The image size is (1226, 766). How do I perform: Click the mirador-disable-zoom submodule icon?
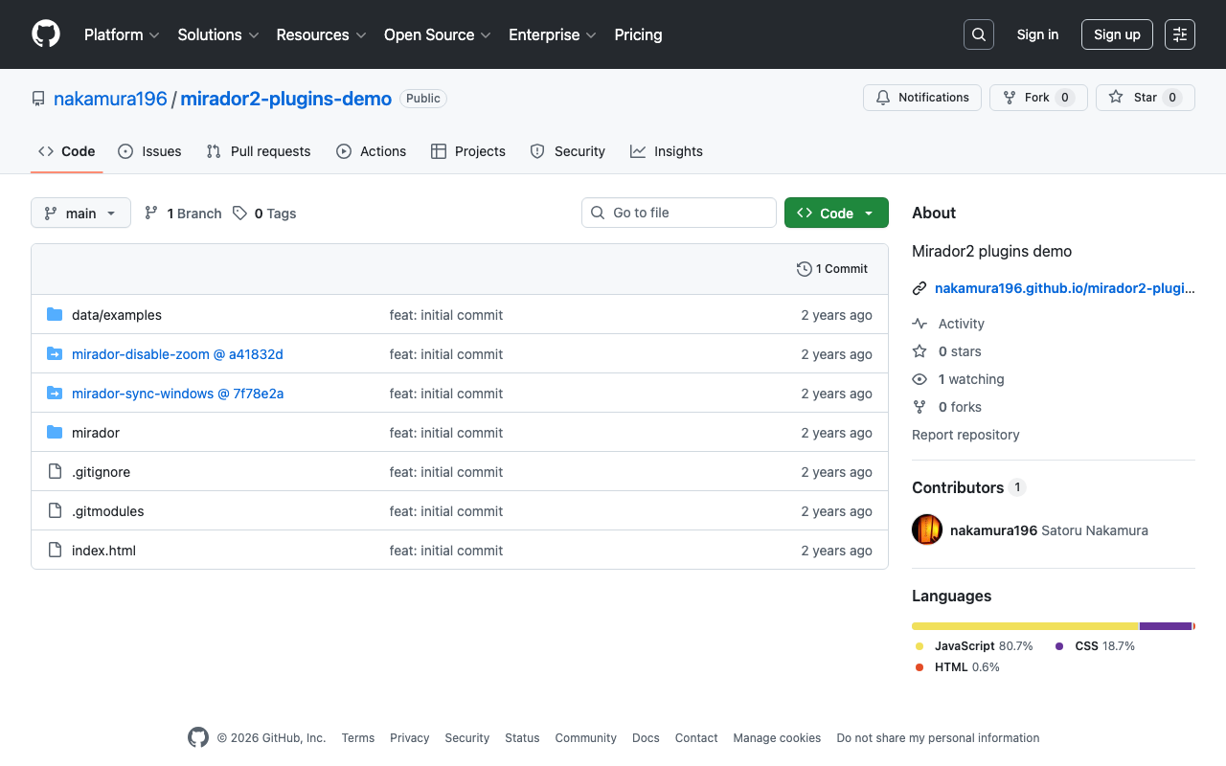pos(55,354)
